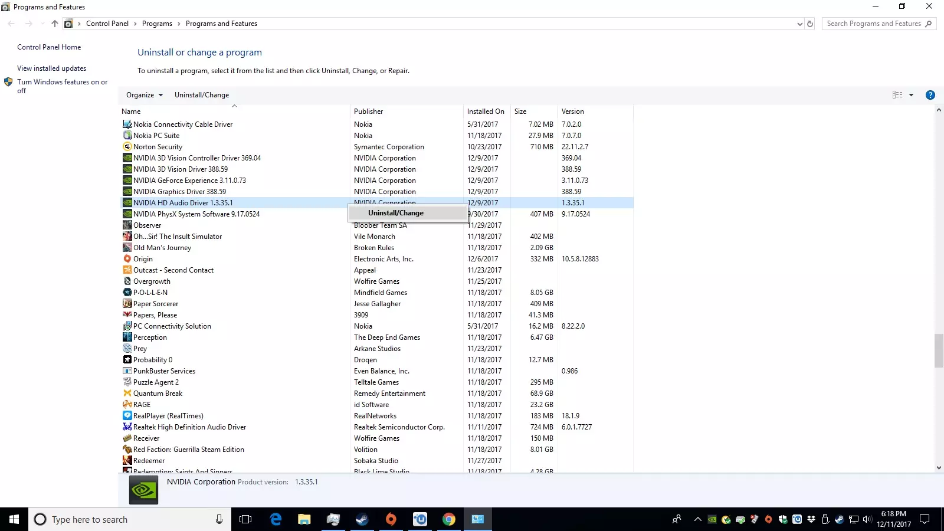944x531 pixels.
Task: Open View installed updates link
Action: 51,68
